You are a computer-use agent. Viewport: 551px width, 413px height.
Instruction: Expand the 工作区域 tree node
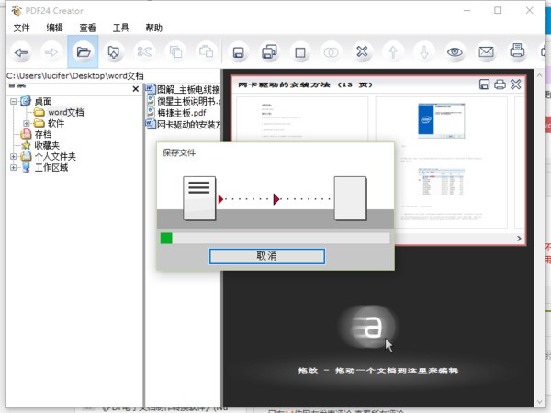click(x=14, y=168)
